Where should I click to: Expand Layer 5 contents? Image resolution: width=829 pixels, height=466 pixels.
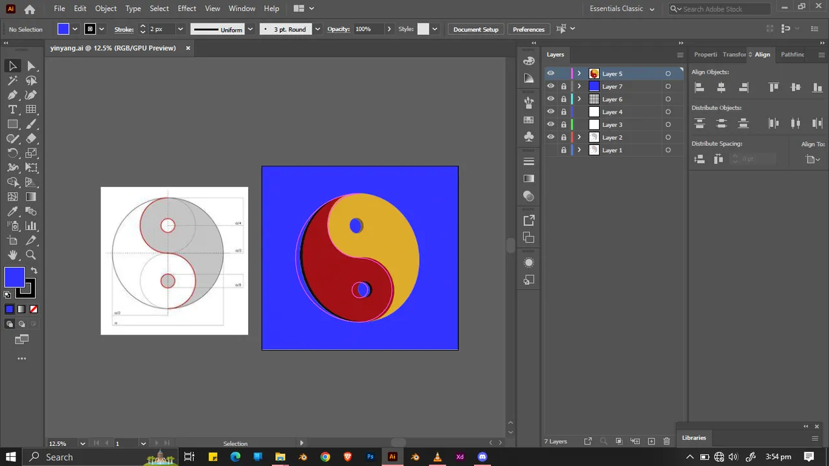(579, 74)
